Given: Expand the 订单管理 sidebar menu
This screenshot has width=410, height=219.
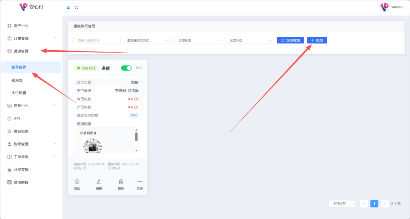Looking at the screenshot, I should point(31,38).
